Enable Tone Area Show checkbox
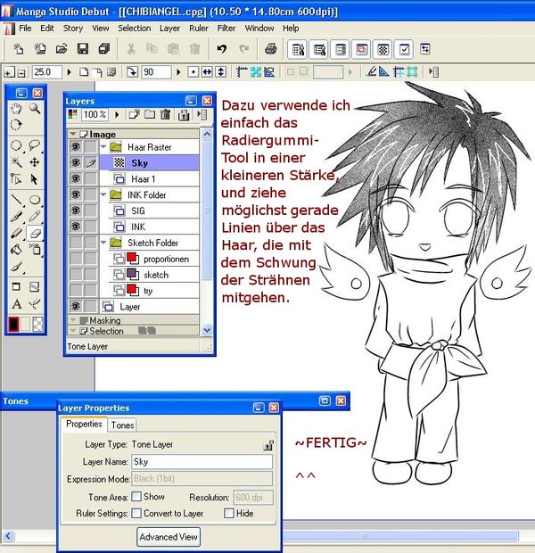The height and width of the screenshot is (553, 535). [x=136, y=497]
